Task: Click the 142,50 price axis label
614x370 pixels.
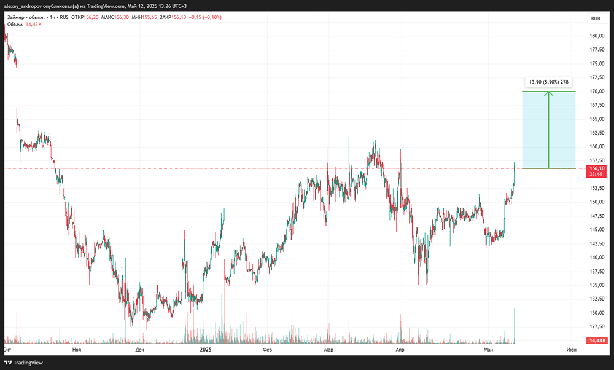Action: point(597,243)
